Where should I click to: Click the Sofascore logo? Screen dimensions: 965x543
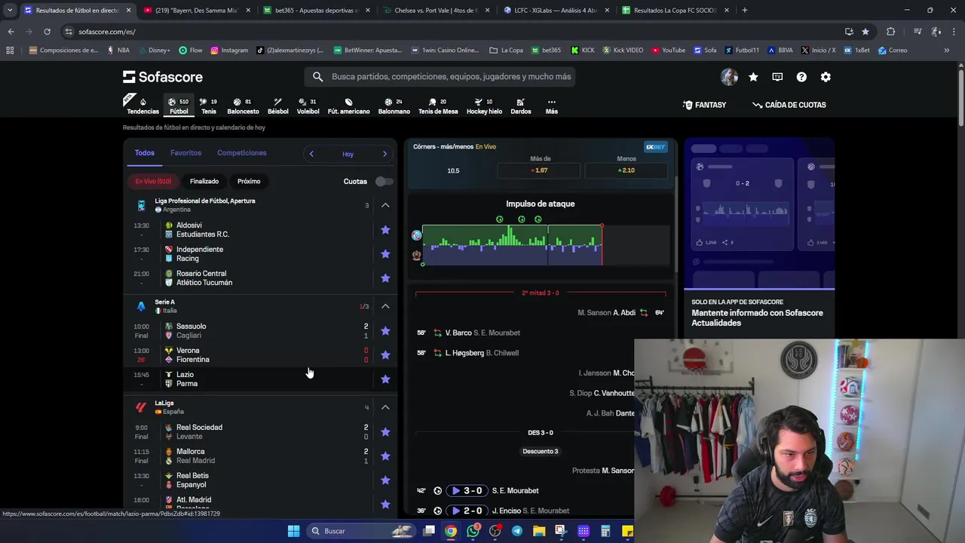coord(163,77)
